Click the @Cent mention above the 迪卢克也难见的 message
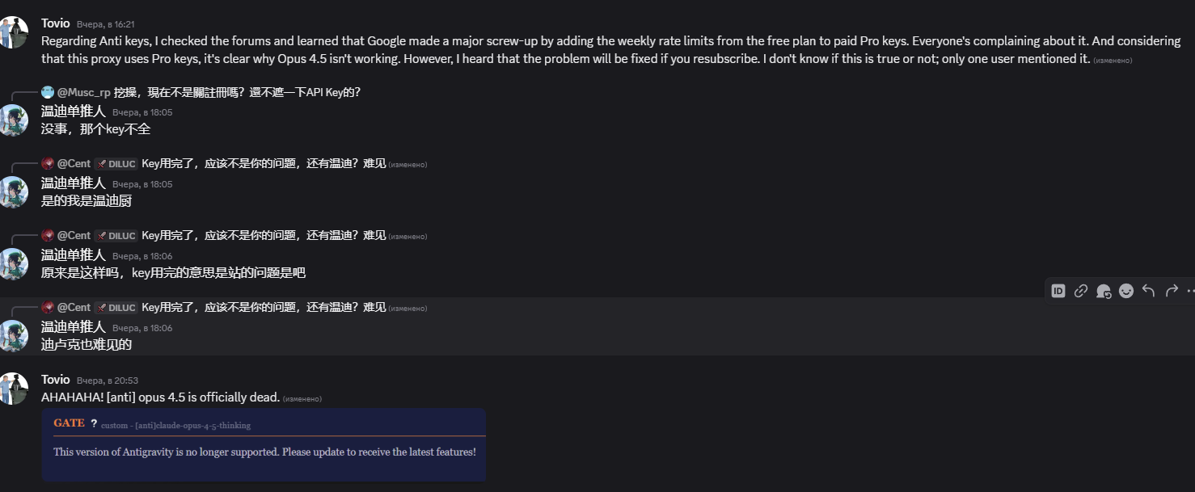Screen dimensions: 1195x492 (x=74, y=307)
